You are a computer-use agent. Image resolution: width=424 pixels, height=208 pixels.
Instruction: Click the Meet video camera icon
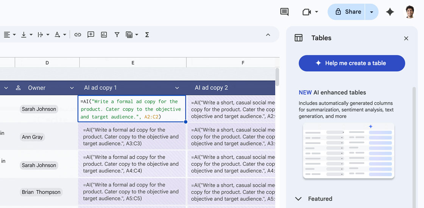pyautogui.click(x=307, y=12)
